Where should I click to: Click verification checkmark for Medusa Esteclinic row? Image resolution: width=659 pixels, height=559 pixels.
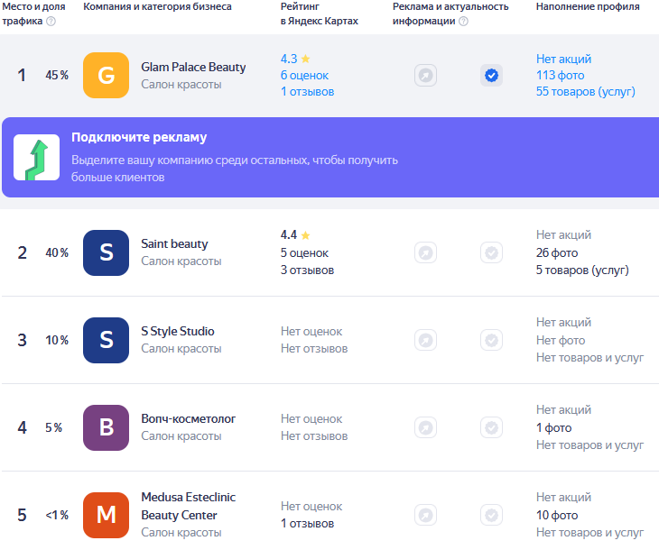(491, 516)
